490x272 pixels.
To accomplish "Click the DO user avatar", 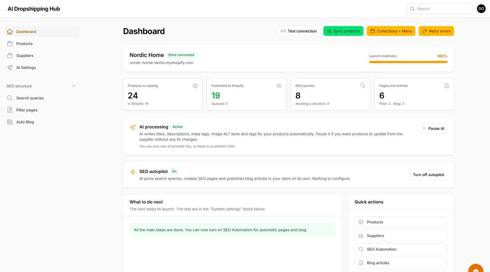I will (481, 9).
